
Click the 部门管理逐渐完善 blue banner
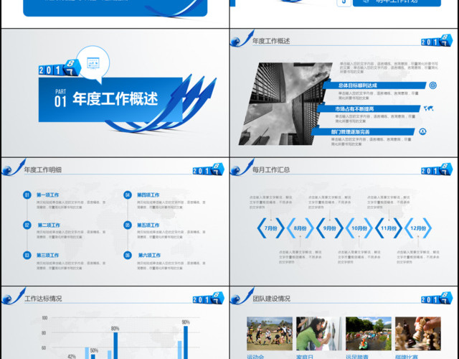point(363,132)
